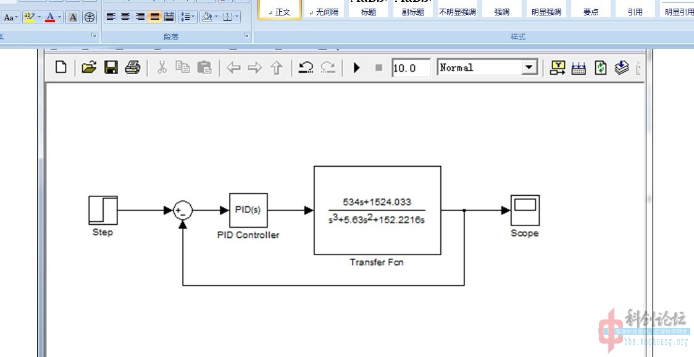Center align text in Word ribbon
Viewport: 694px width, 357px height.
[x=126, y=17]
